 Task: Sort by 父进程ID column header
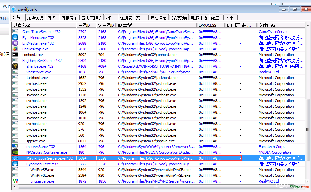coord(106,25)
